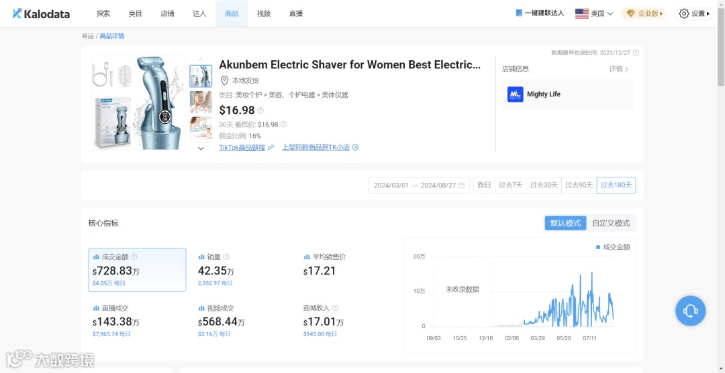Viewport: 725px width, 373px height.
Task: Select 过去180天 time range
Action: click(616, 185)
